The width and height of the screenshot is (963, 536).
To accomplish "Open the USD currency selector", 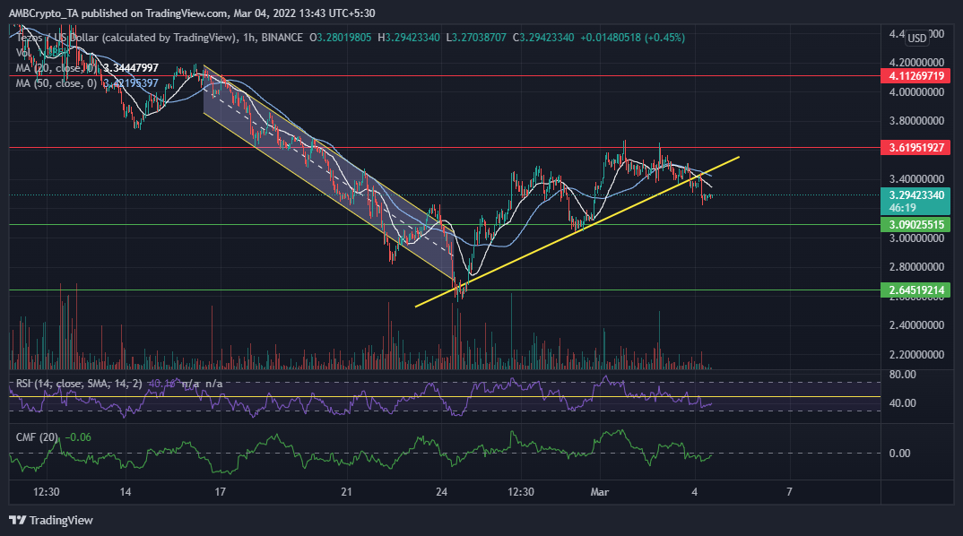I will coord(917,39).
